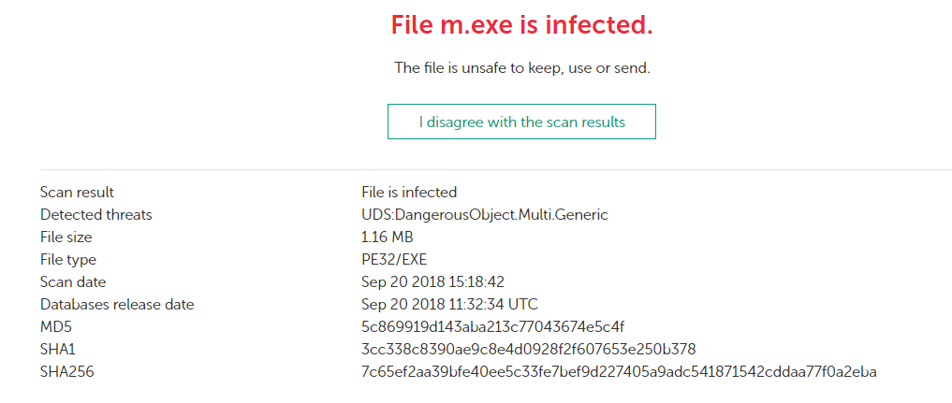Click the 'File is infected' result value
The width and height of the screenshot is (952, 403).
(x=409, y=193)
